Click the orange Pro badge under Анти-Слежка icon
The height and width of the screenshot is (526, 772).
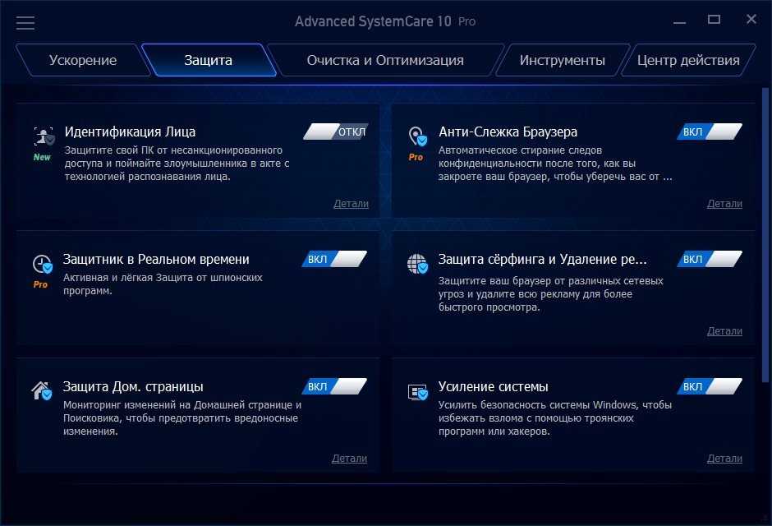point(416,157)
